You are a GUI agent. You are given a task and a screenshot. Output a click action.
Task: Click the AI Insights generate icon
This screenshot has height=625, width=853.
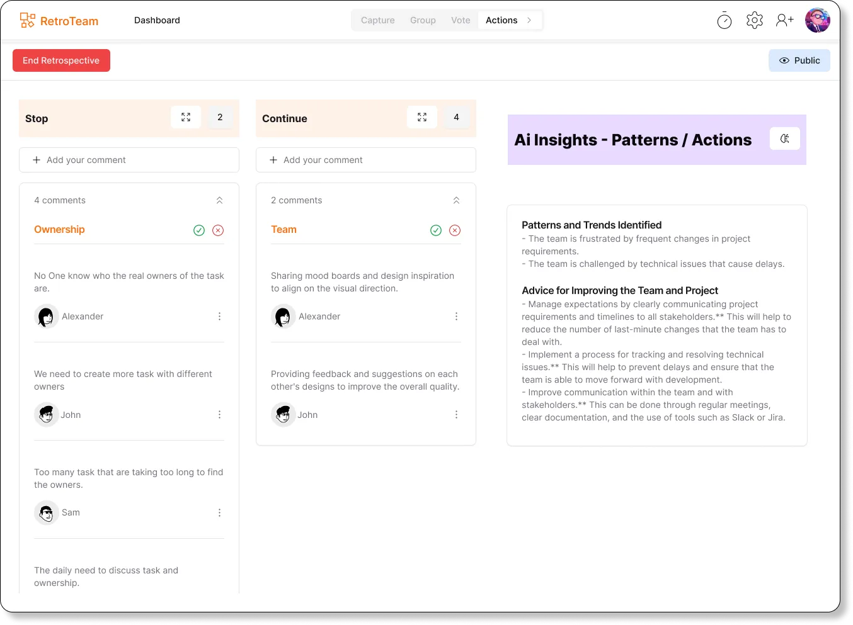point(785,138)
